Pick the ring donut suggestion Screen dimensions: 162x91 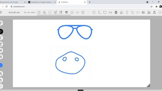pyautogui.click(x=50, y=12)
